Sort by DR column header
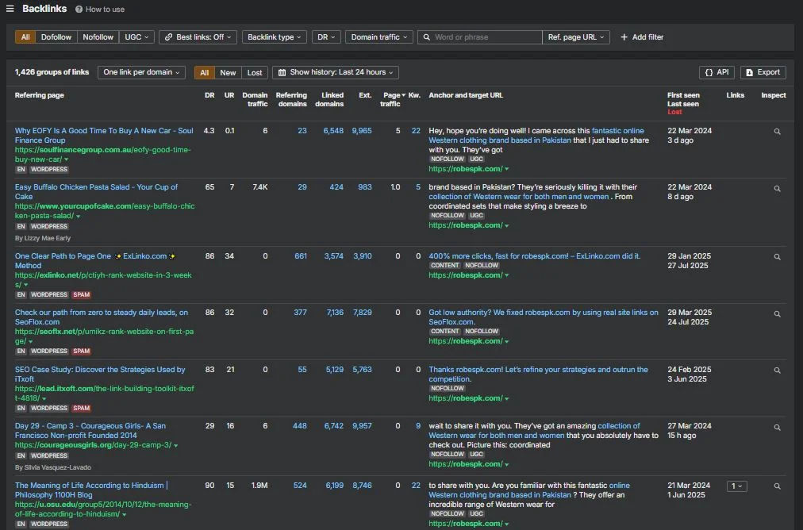The height and width of the screenshot is (530, 803). coord(209,95)
